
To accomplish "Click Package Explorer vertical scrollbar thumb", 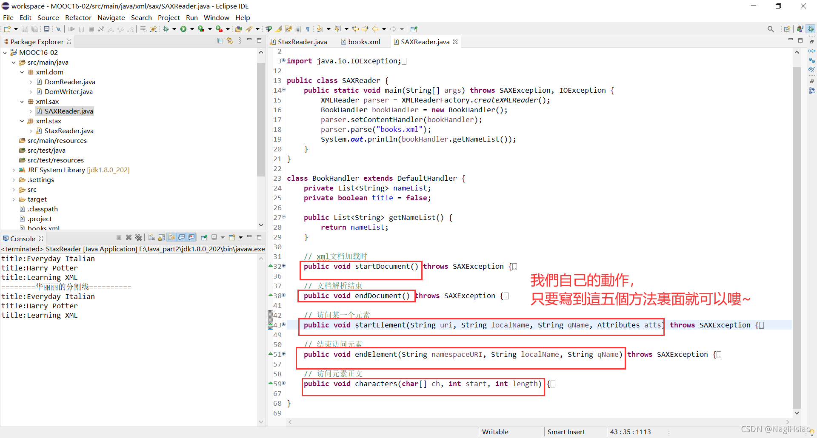I will 261,119.
